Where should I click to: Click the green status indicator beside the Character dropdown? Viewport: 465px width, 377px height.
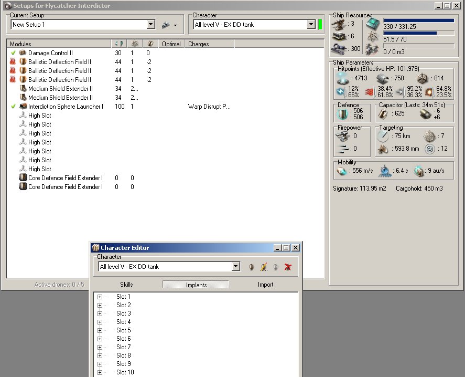[x=320, y=24]
